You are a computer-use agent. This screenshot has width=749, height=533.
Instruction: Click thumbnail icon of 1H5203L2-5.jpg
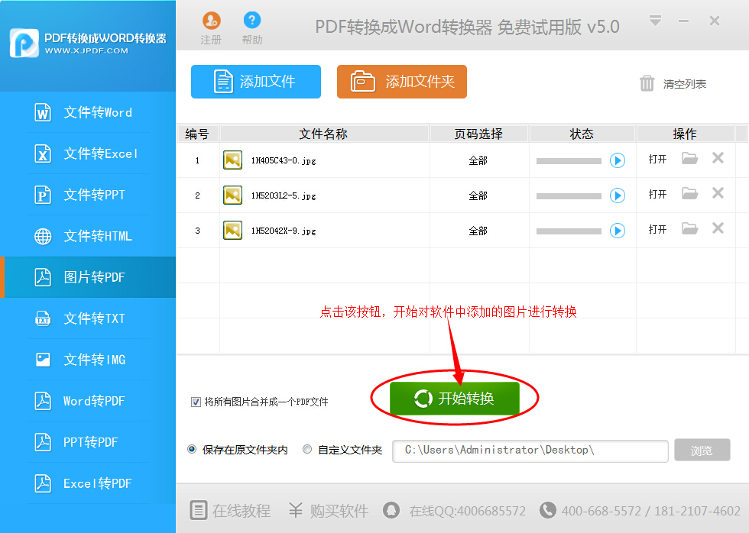coord(232,195)
